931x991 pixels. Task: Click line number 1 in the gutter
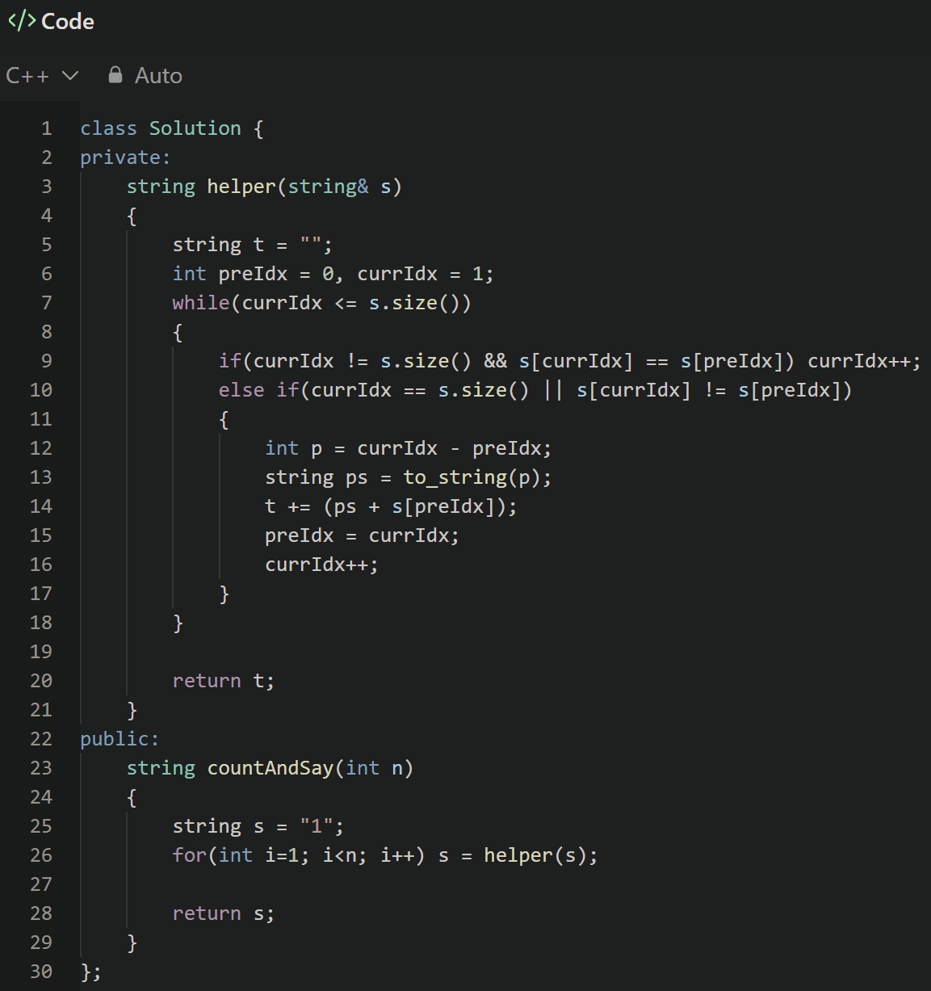(47, 128)
